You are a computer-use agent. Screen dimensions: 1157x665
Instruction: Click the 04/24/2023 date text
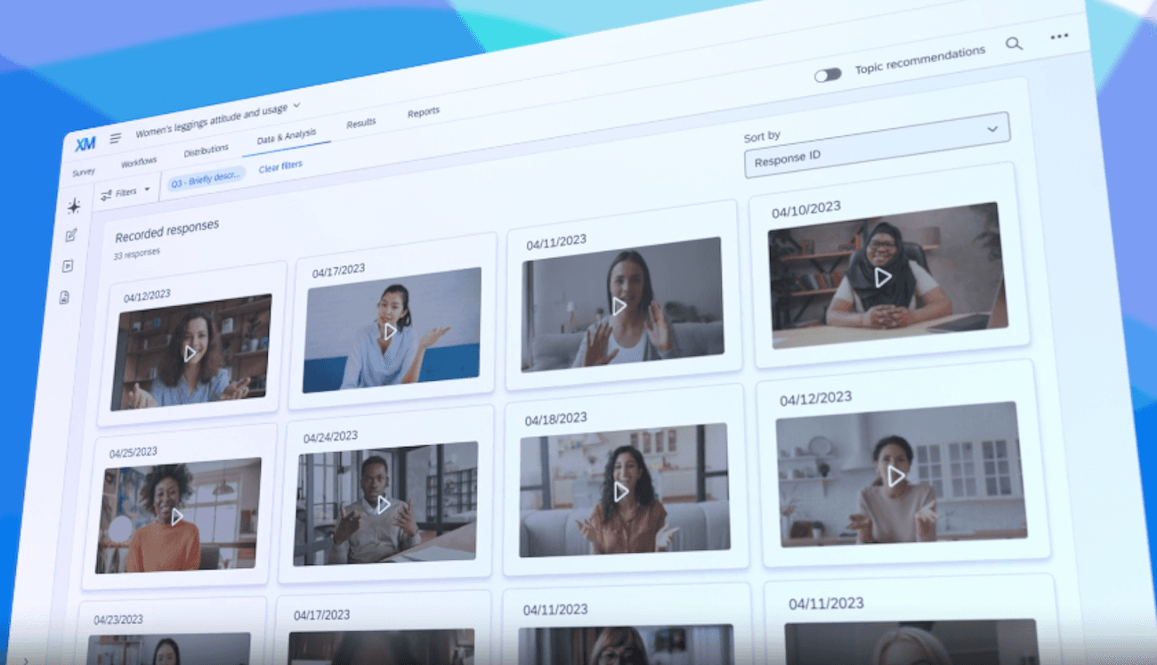pos(330,437)
